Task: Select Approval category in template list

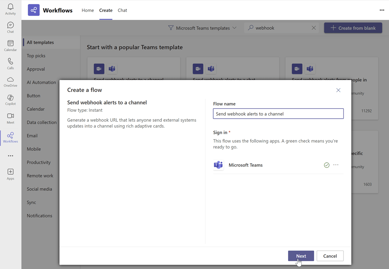Action: coord(36,69)
